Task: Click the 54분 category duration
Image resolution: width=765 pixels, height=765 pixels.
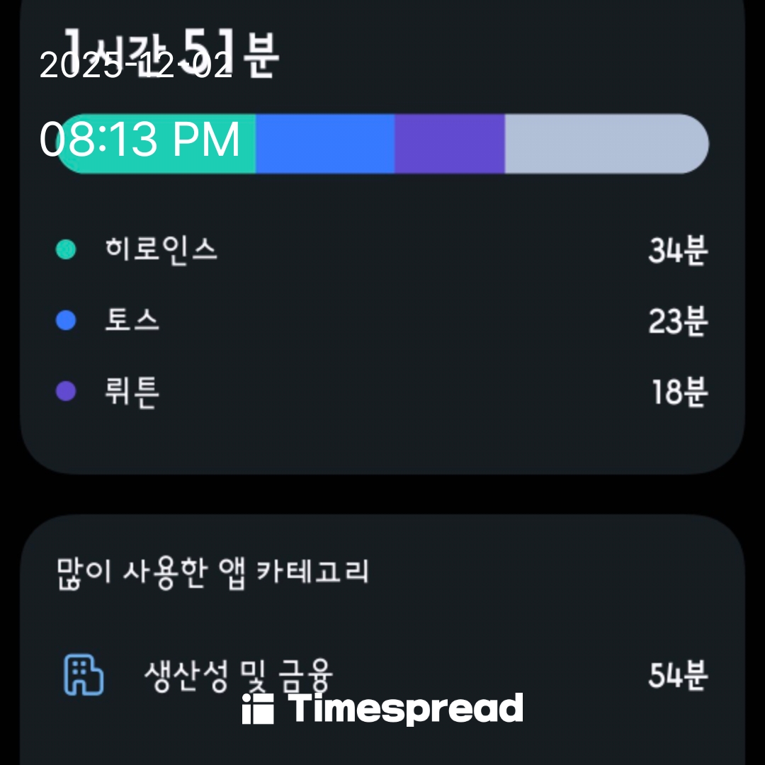Action: (677, 676)
